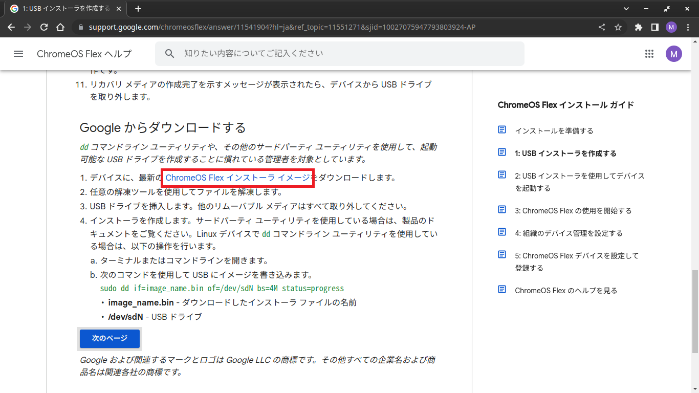Click the article icon beside 1: USB インストーラを作成する
Image resolution: width=699 pixels, height=393 pixels.
[502, 152]
